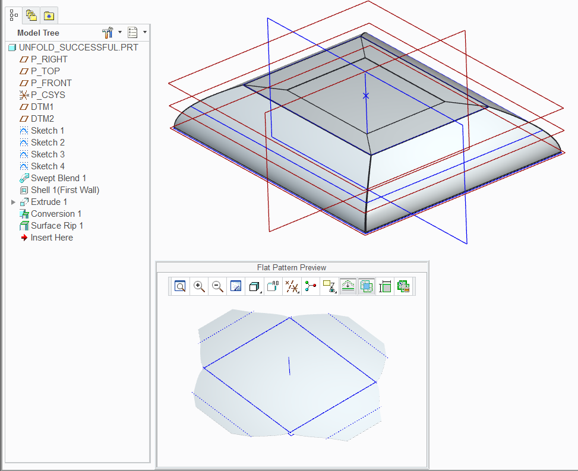Click the Flat Pattern Preview title bar
Screen dimensions: 578x471
[292, 267]
